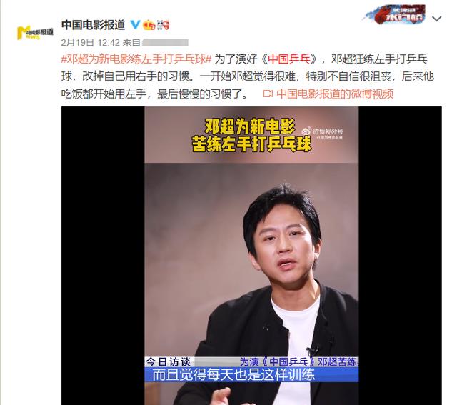
Task: Click the 今日访谈 label on the video banner
Action: (x=169, y=362)
